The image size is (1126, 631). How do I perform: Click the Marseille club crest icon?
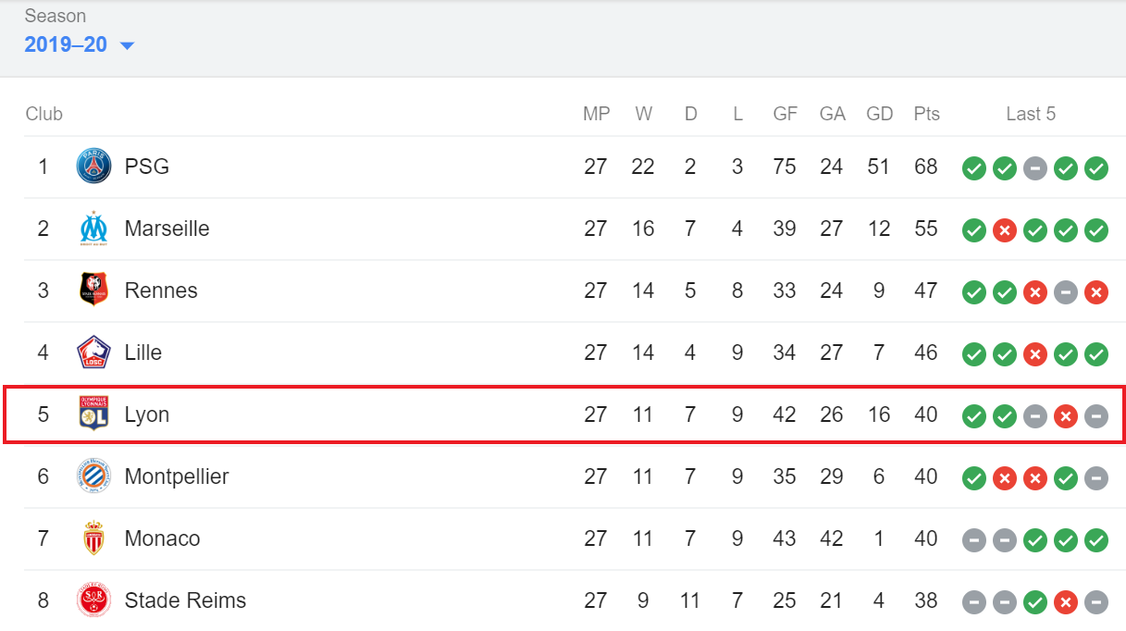click(x=93, y=229)
